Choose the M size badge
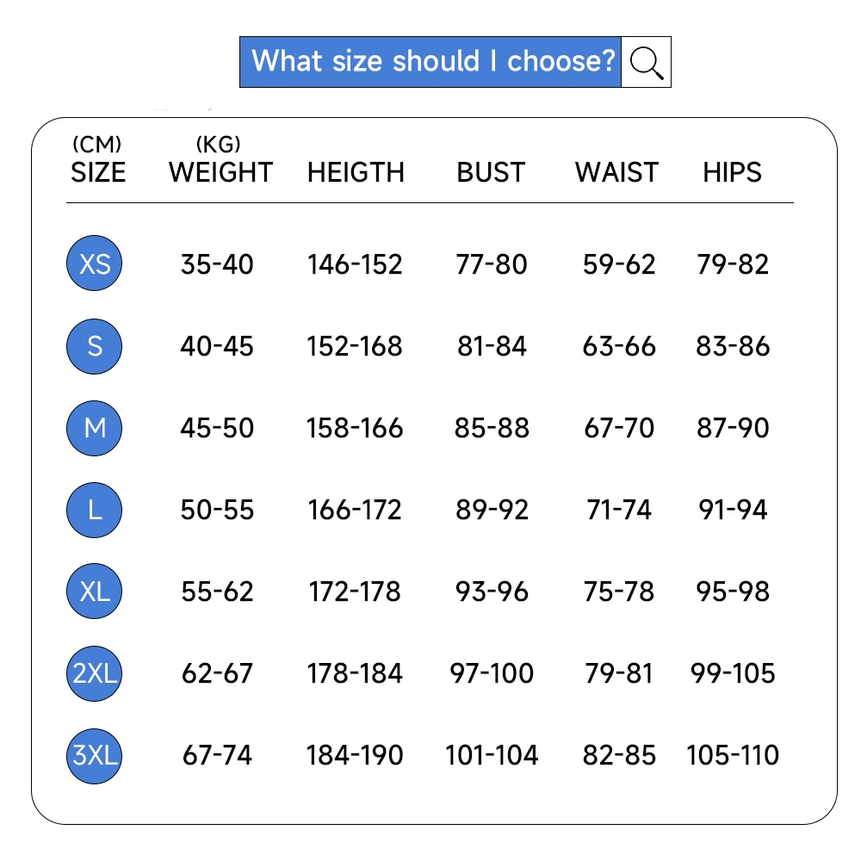 95,428
